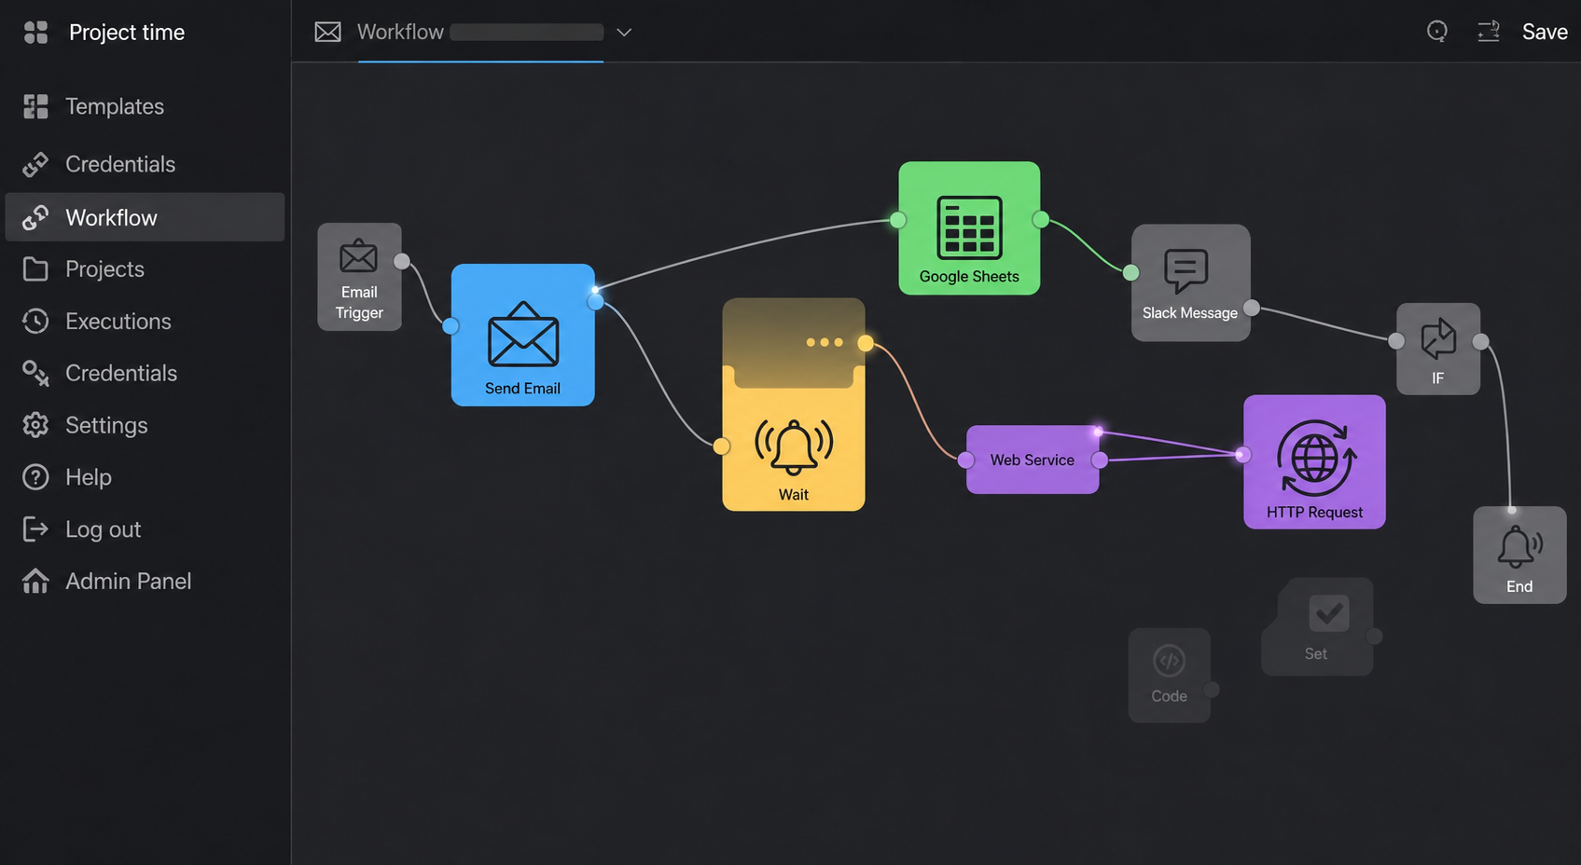Screen dimensions: 1581x865
Task: Click the flow settings icon left of Save
Action: pos(1489,32)
